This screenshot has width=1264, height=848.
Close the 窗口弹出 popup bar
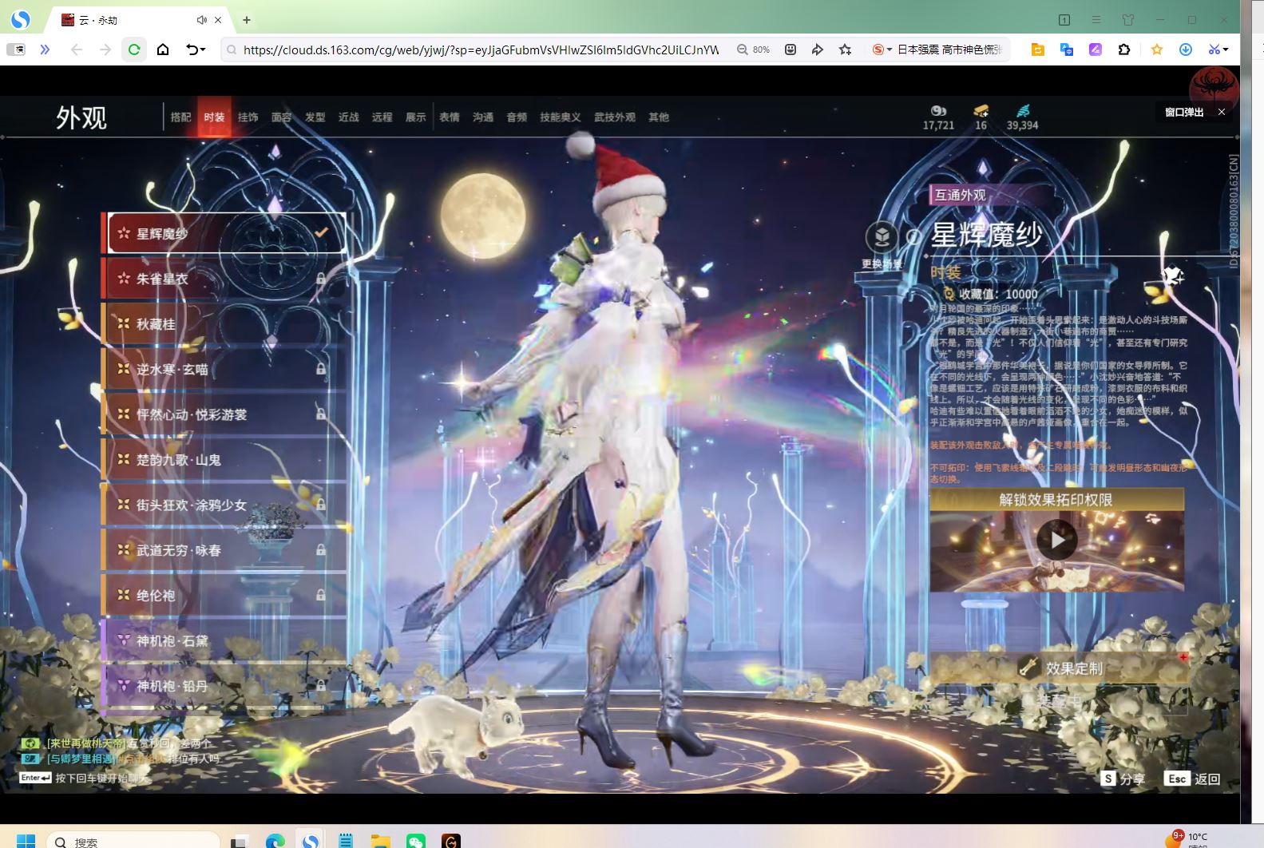pos(1222,112)
